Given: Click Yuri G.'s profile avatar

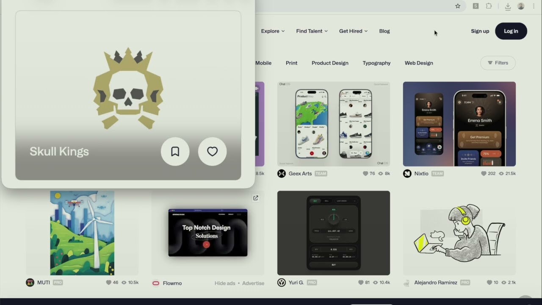Looking at the screenshot, I should (x=282, y=282).
